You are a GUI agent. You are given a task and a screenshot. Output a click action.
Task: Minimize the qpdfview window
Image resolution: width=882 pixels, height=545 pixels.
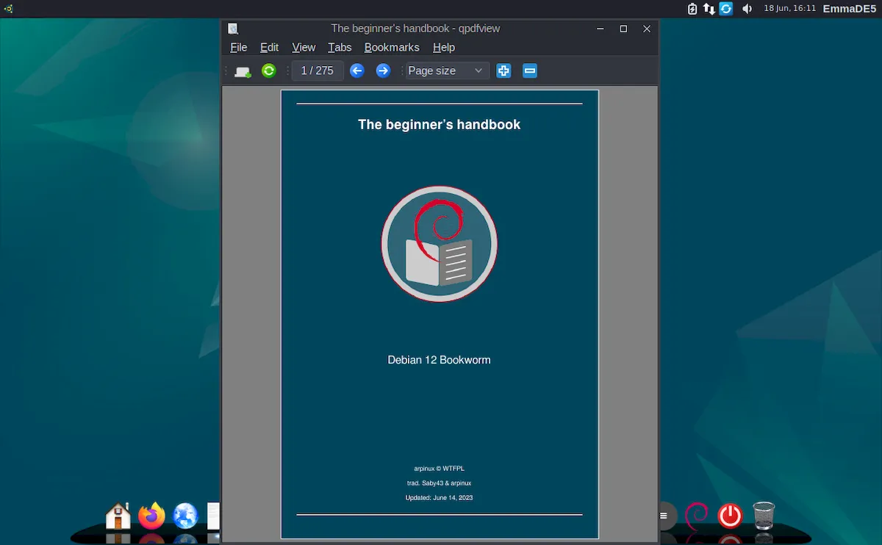(600, 29)
